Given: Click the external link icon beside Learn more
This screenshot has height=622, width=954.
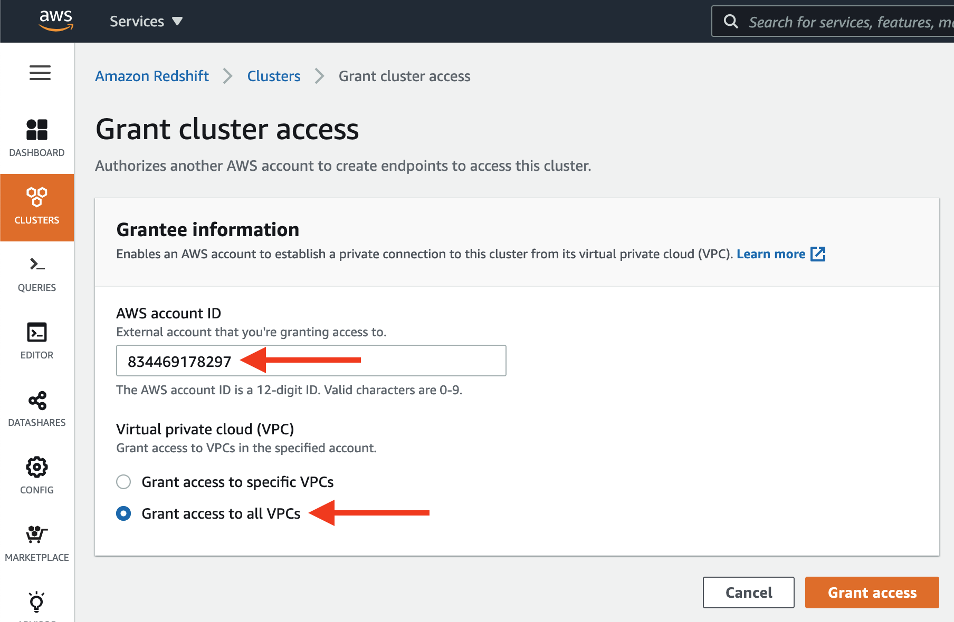Looking at the screenshot, I should (x=818, y=254).
